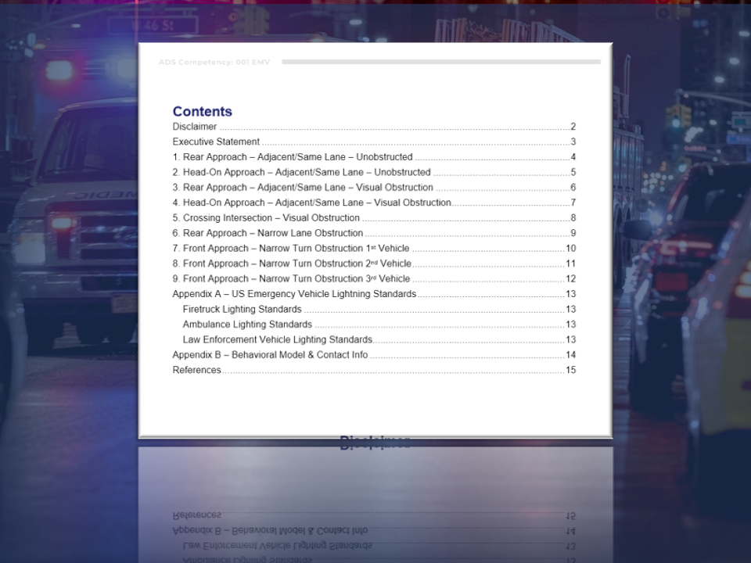Click page number 14 beside Appendix B
This screenshot has width=751, height=563.
click(x=570, y=355)
